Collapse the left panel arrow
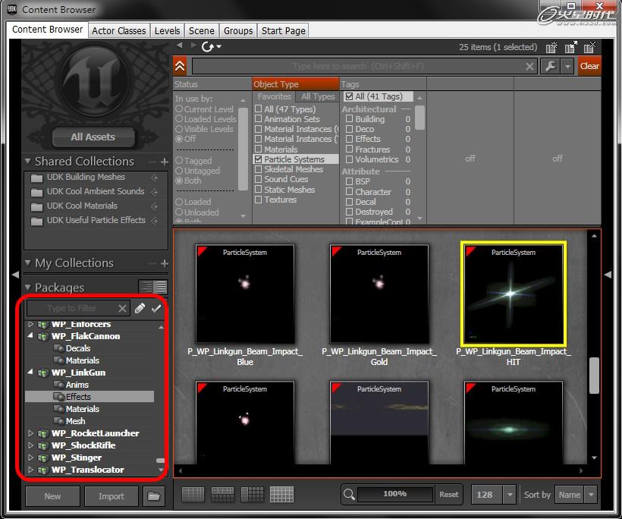Image resolution: width=622 pixels, height=519 pixels. (x=15, y=275)
